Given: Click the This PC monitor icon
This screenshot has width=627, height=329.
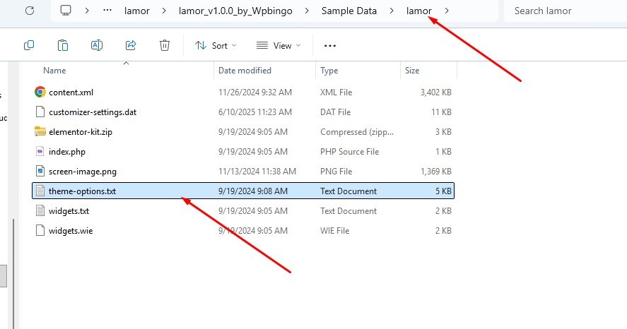Looking at the screenshot, I should click(66, 11).
